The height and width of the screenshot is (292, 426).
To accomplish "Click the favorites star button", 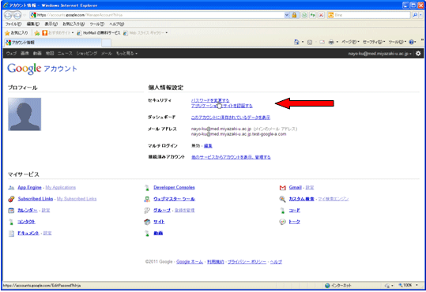I will [17, 33].
